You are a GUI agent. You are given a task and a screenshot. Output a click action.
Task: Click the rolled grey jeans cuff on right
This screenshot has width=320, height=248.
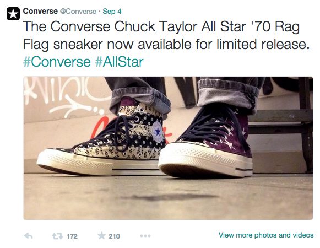click(227, 94)
